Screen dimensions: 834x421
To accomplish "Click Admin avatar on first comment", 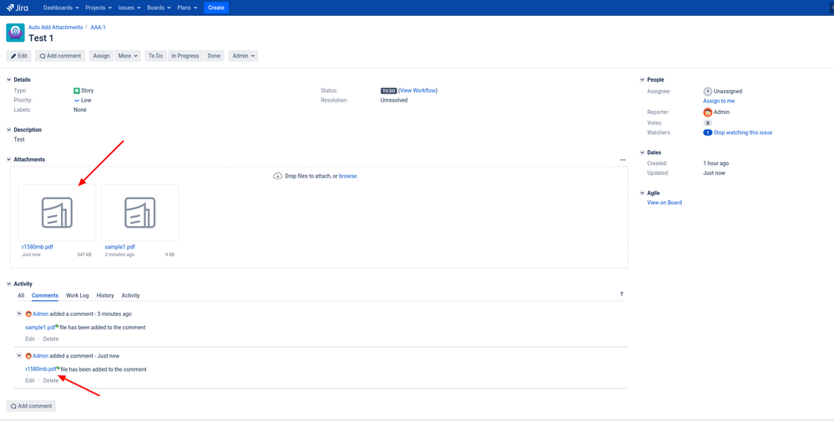I will click(28, 314).
